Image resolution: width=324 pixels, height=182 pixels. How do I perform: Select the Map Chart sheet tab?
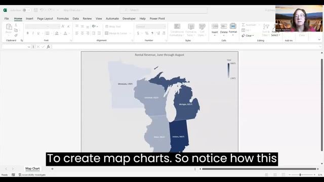(x=32, y=168)
